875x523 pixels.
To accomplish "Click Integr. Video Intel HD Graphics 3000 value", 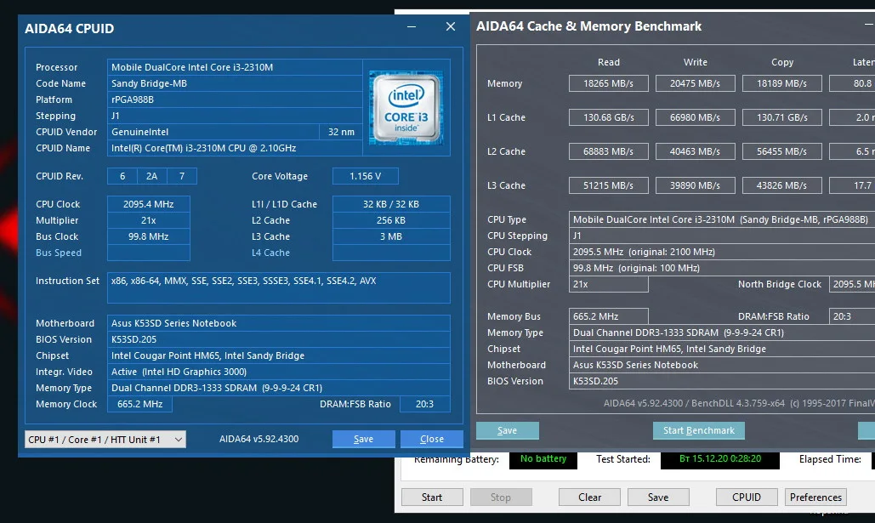I will (278, 372).
